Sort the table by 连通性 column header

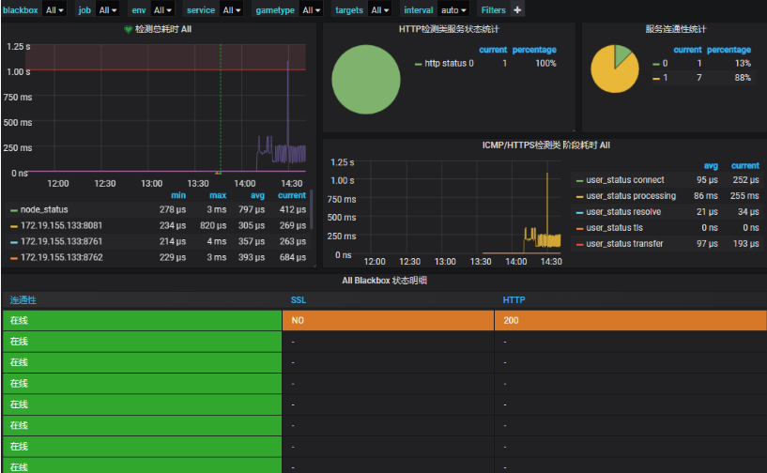(23, 299)
